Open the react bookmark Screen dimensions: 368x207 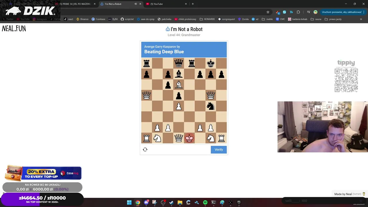pos(68,19)
